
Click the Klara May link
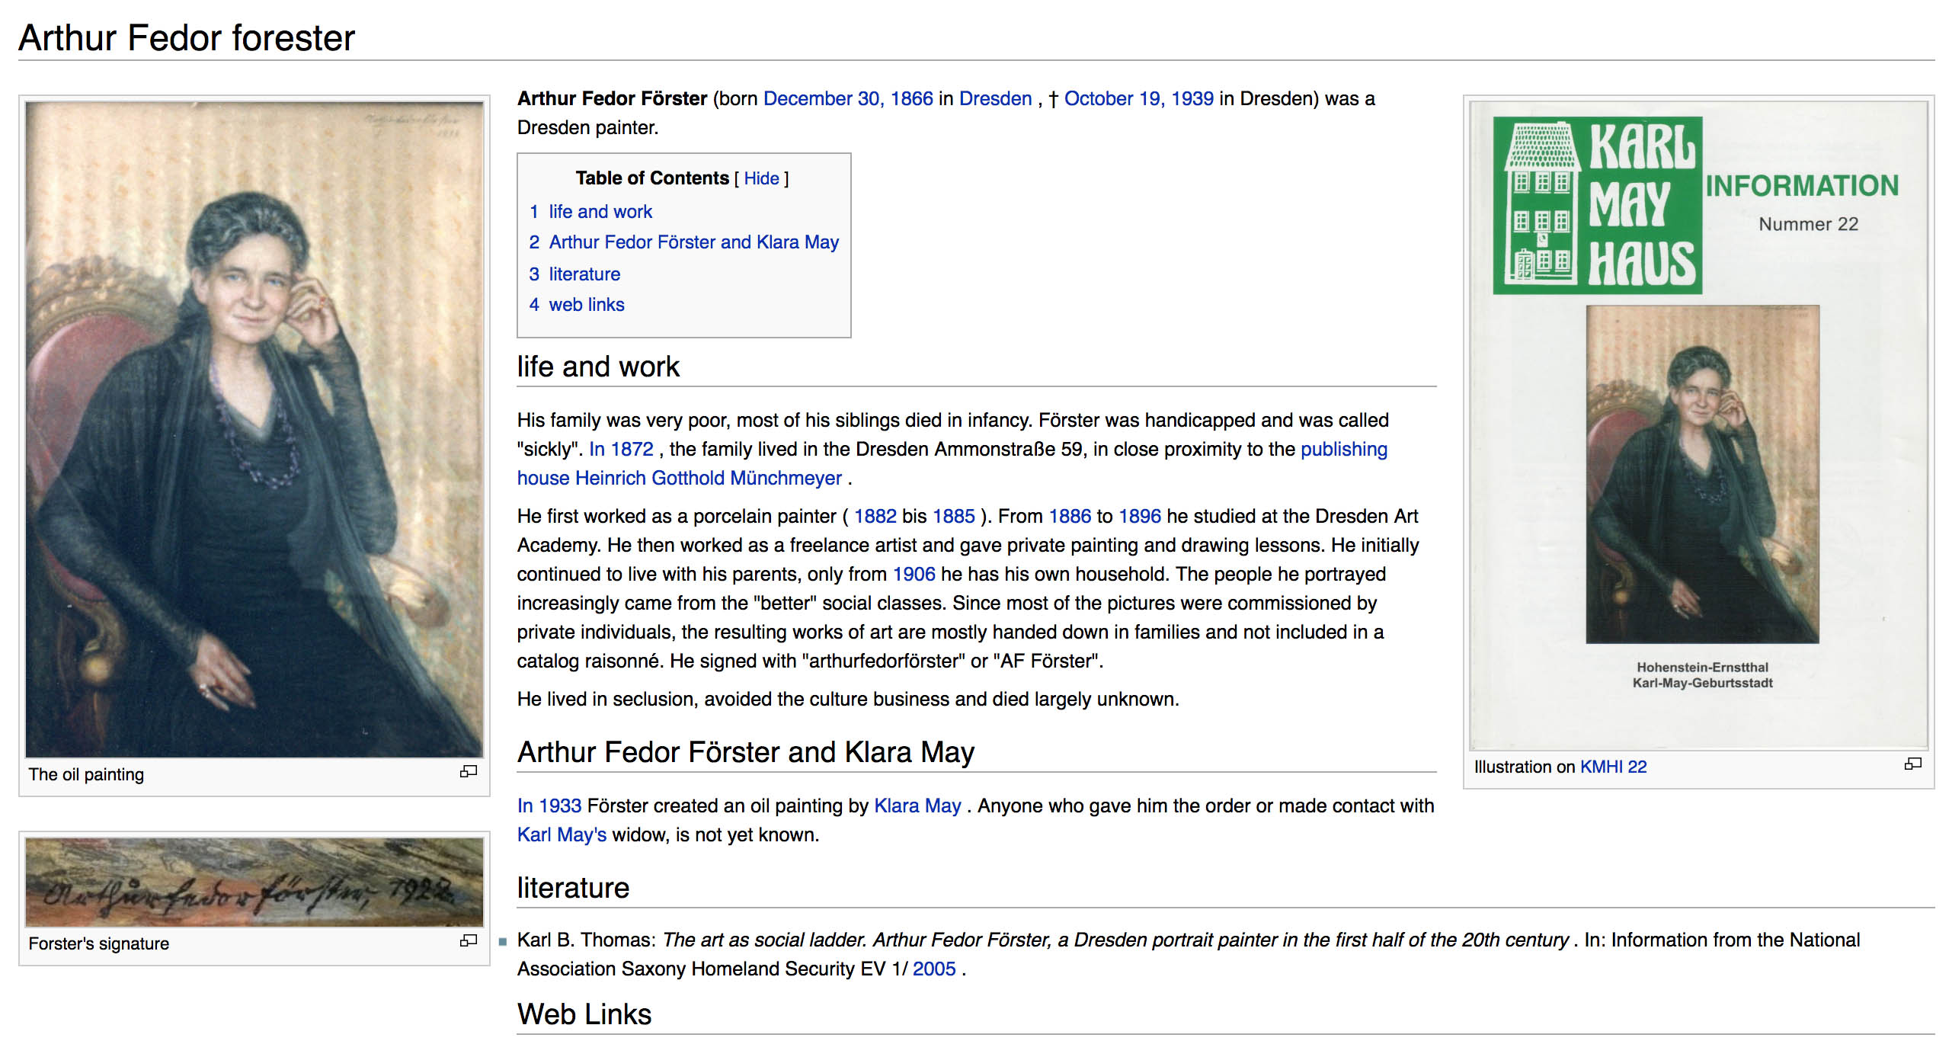coord(917,806)
